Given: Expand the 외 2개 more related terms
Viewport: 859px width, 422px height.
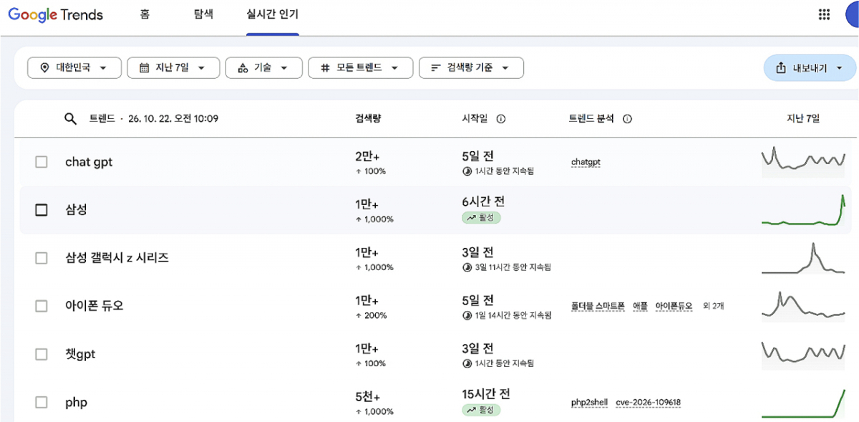Looking at the screenshot, I should click(x=713, y=306).
